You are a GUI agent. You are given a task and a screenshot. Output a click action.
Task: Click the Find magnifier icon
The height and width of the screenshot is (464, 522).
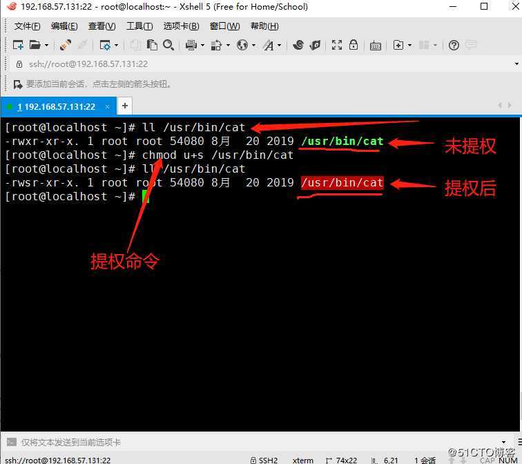coord(168,45)
